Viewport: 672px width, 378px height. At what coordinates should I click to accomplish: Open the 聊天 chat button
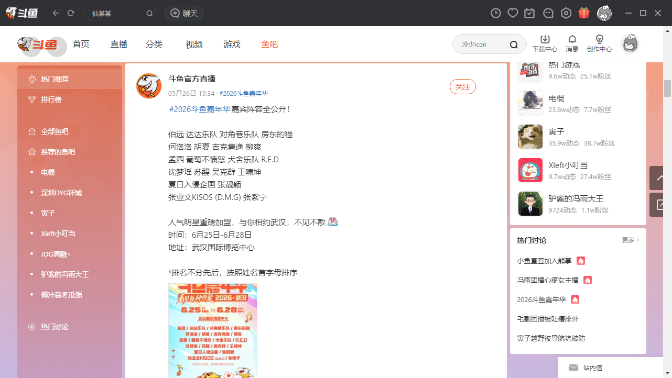click(x=184, y=13)
